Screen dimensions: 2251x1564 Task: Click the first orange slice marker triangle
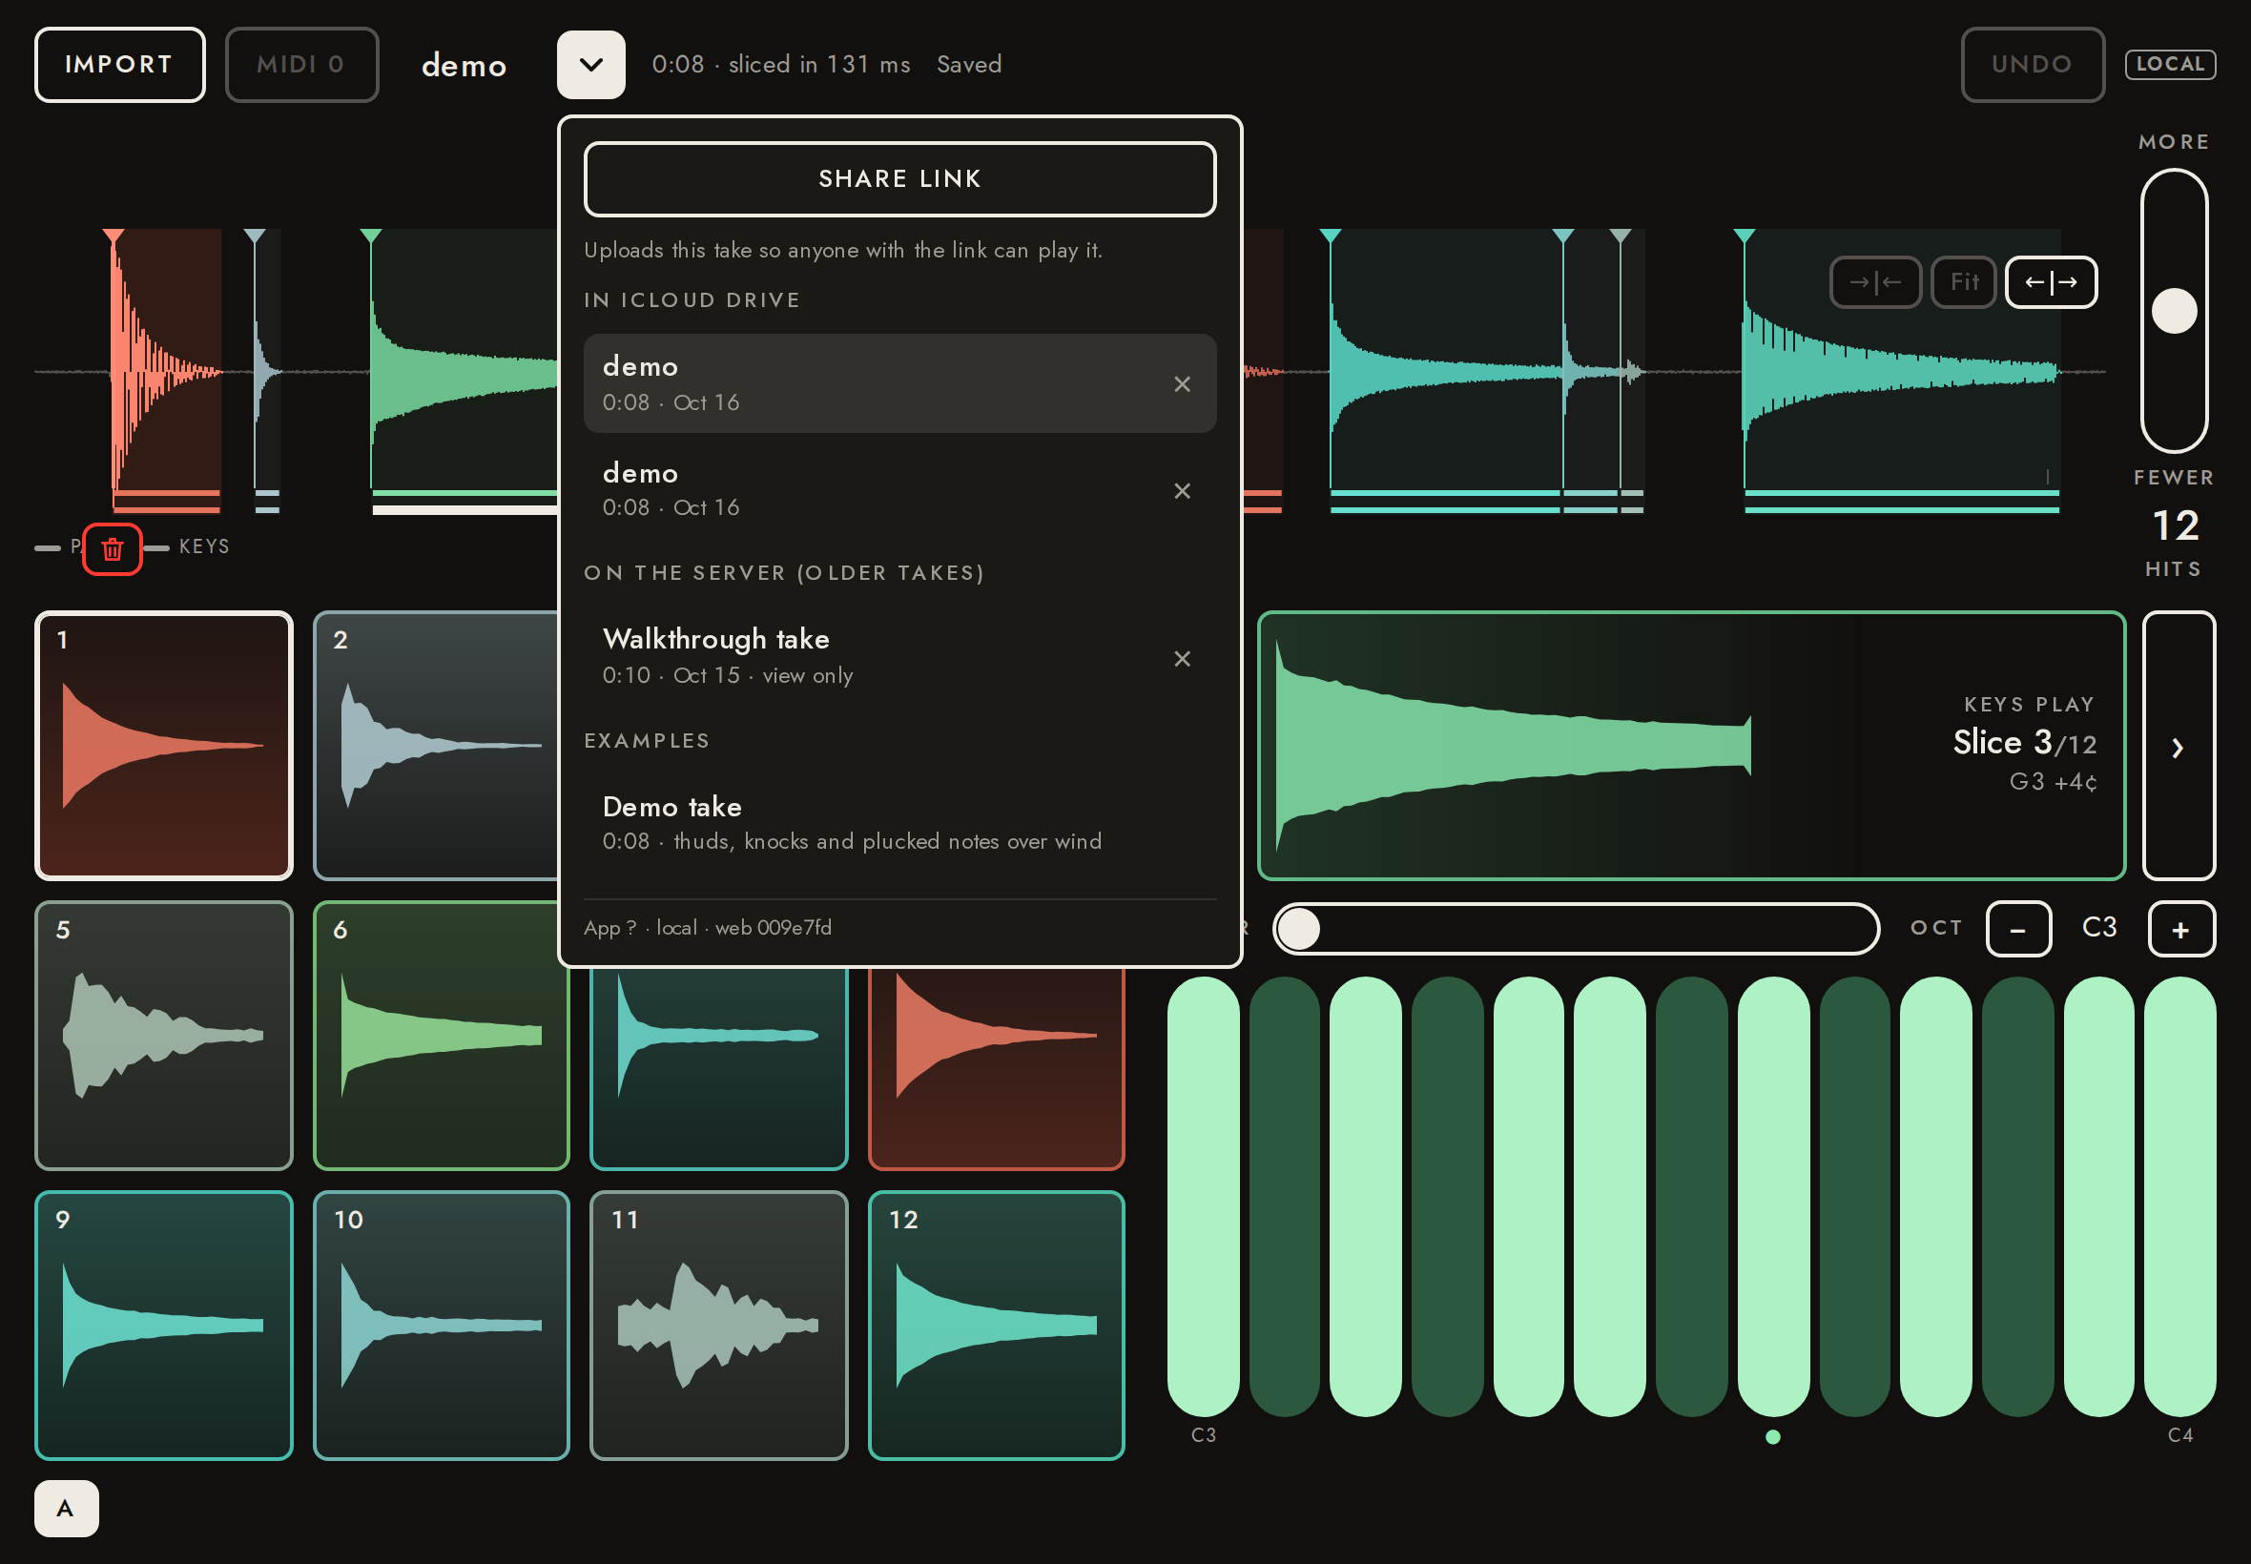pos(114,237)
